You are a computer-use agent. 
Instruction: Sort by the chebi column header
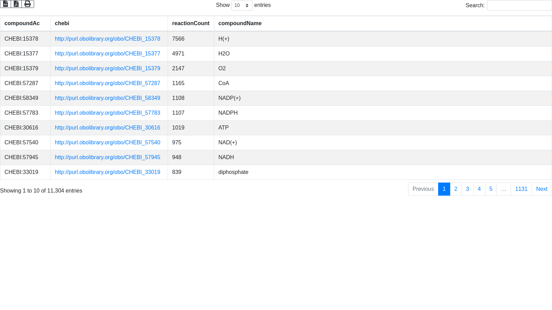[x=62, y=23]
